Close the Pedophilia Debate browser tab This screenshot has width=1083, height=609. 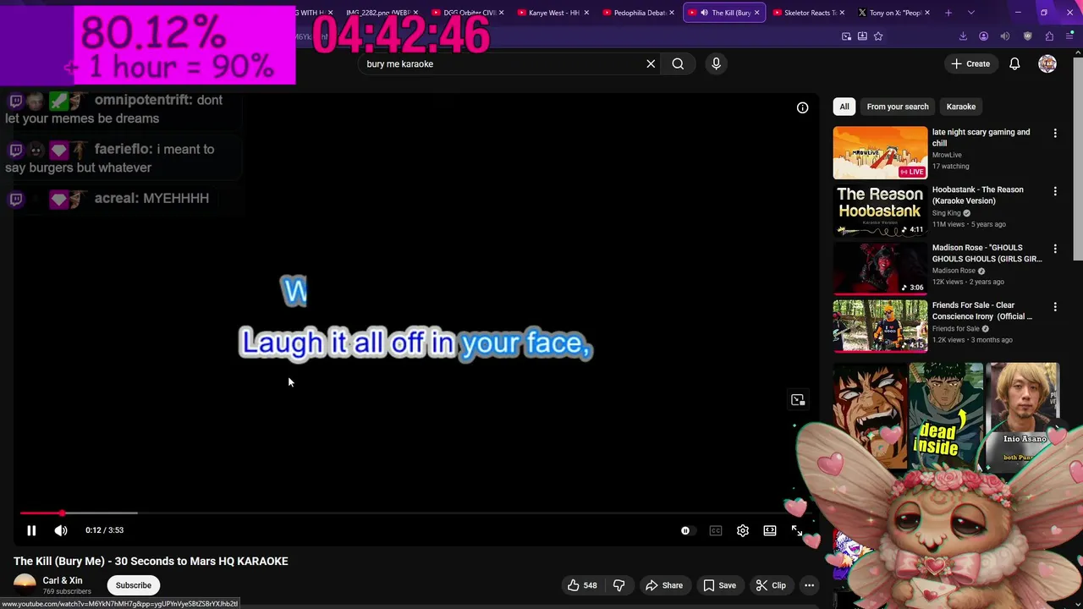[x=672, y=13]
